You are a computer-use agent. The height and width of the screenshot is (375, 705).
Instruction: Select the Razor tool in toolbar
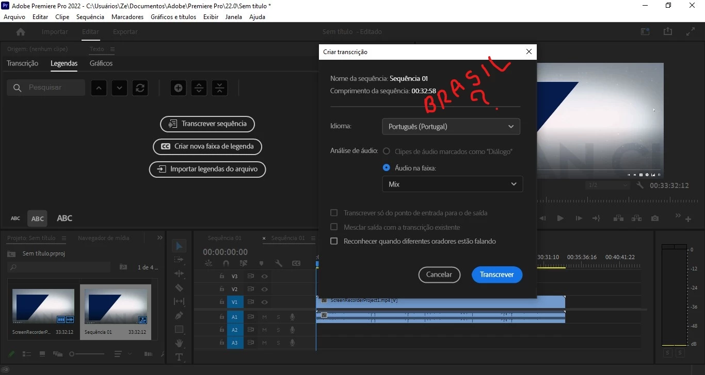coord(179,287)
